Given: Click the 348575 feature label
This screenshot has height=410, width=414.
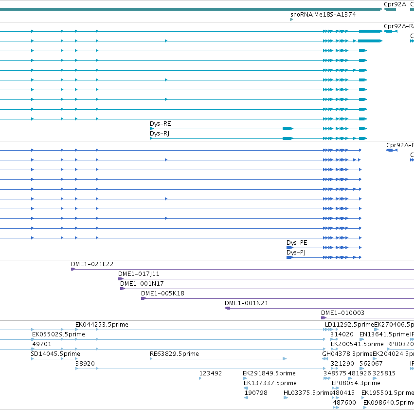Looking at the screenshot, I should point(335,373).
